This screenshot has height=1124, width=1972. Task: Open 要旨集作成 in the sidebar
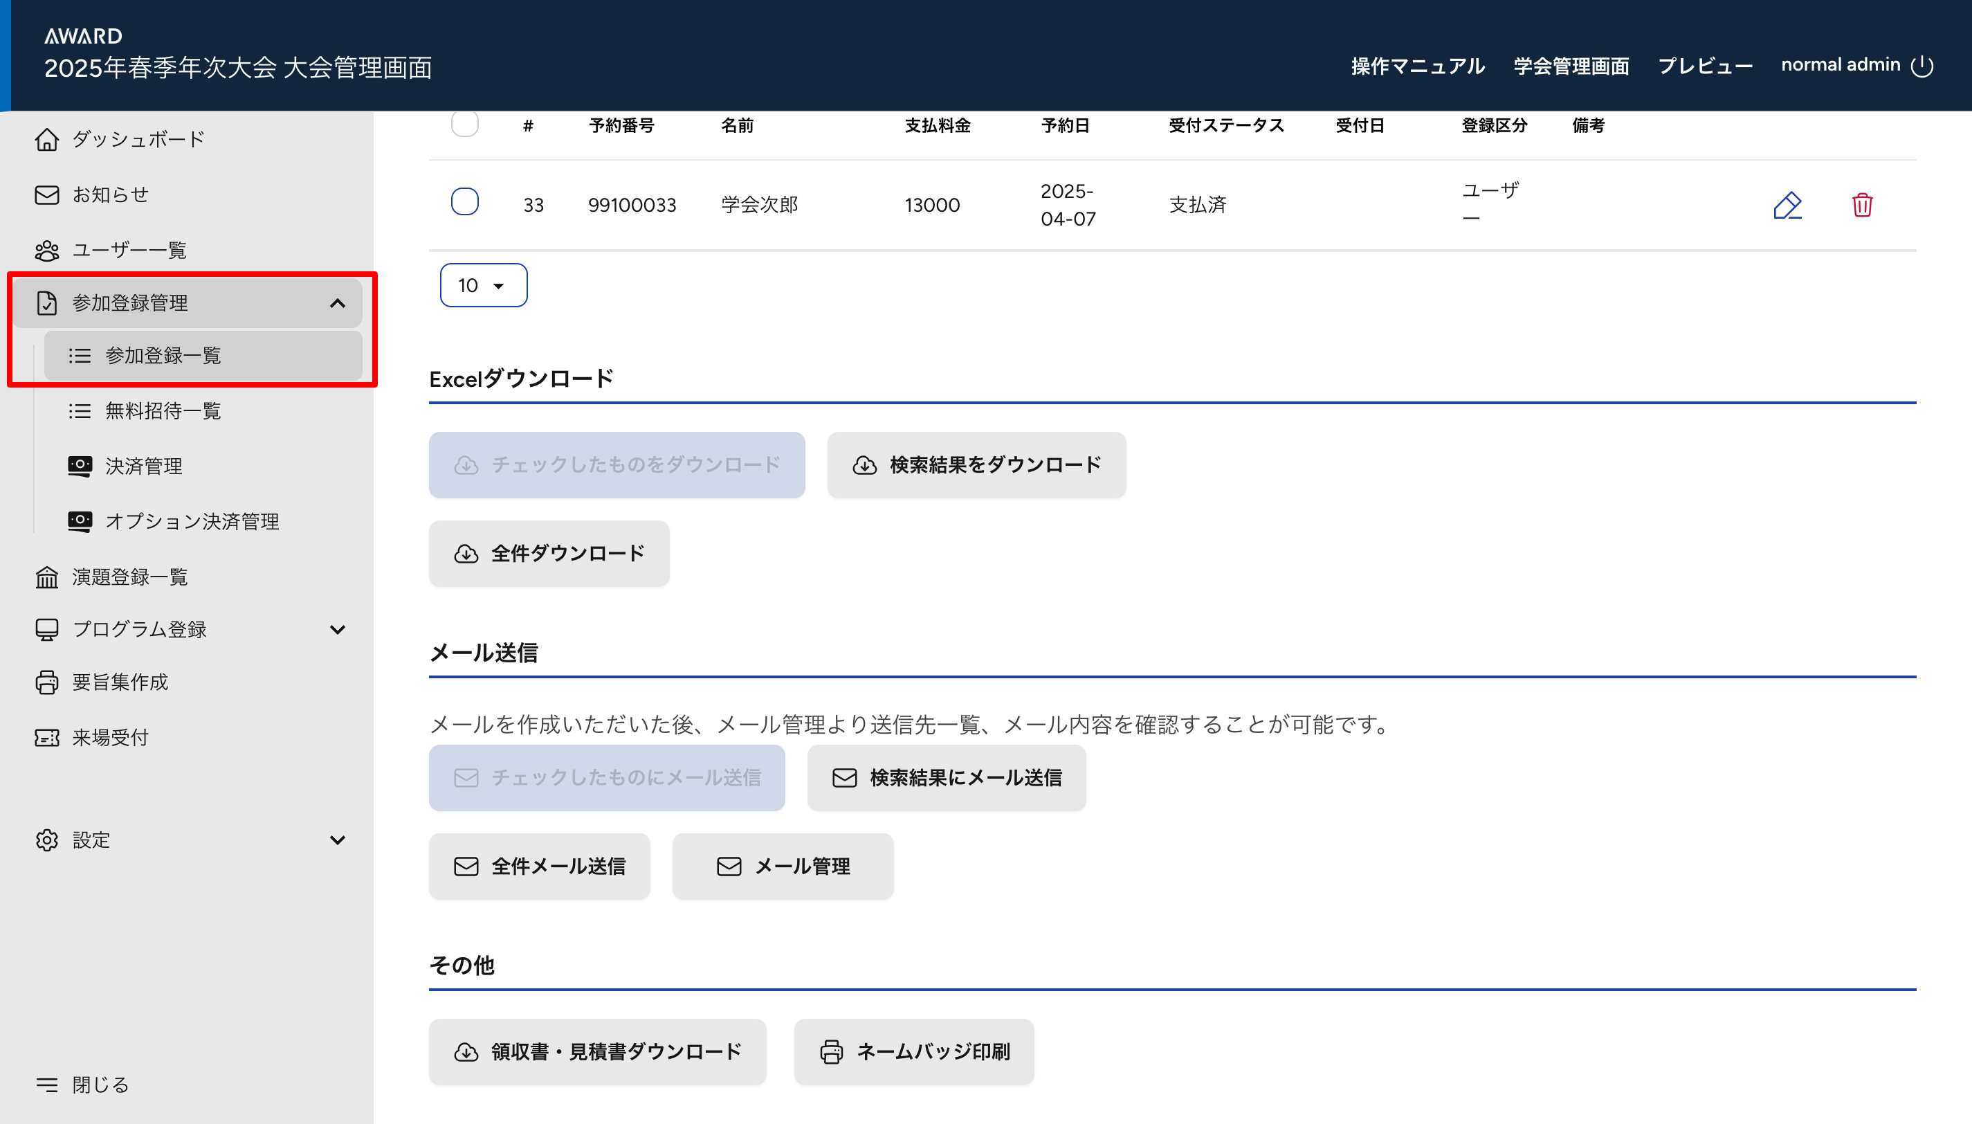pyautogui.click(x=120, y=682)
